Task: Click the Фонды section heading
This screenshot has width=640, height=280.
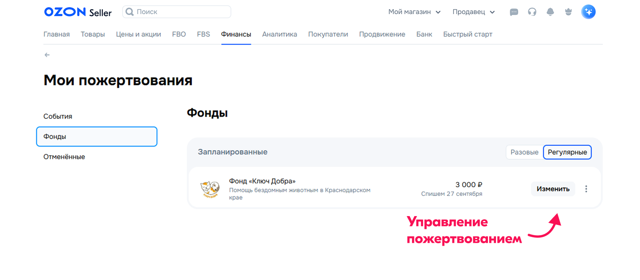Action: pyautogui.click(x=207, y=113)
